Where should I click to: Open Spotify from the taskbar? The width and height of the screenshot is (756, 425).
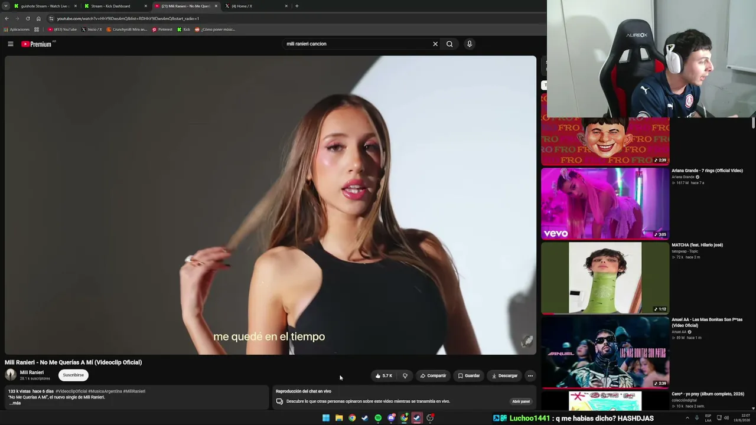pos(378,418)
